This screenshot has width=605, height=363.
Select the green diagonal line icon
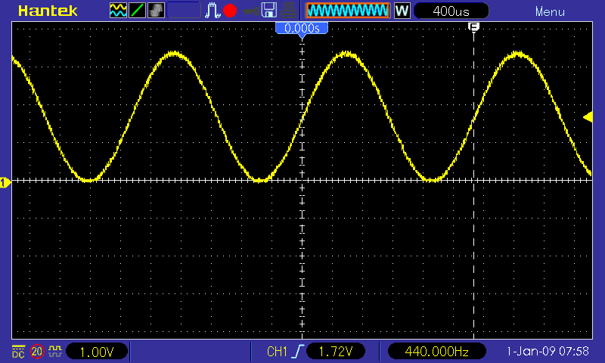coord(138,11)
